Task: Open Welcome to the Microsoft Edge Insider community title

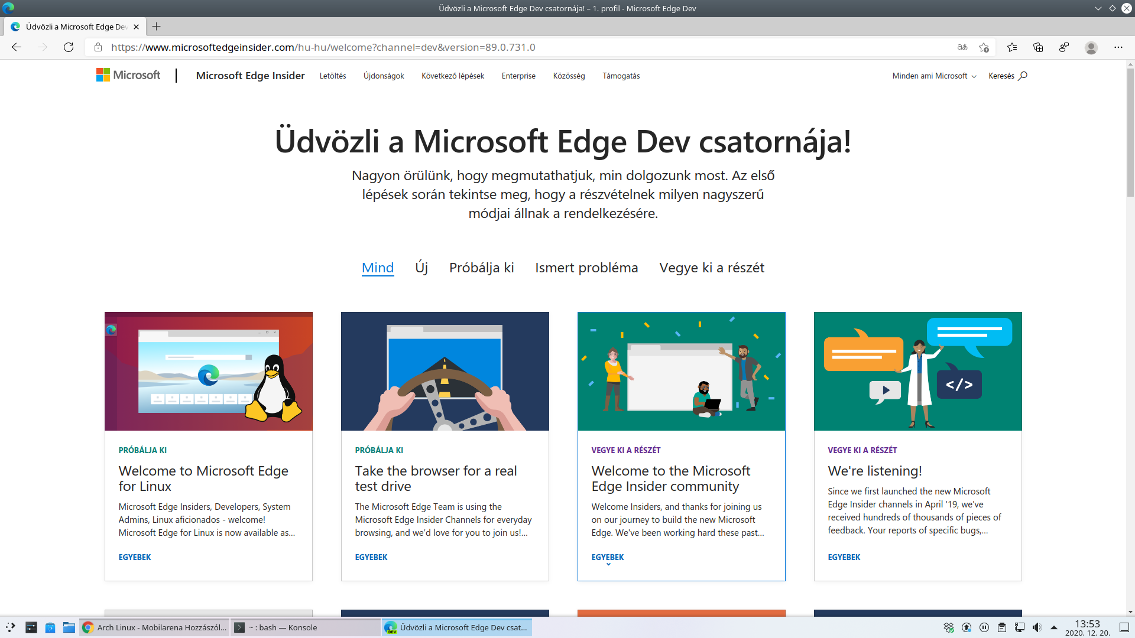Action: point(670,479)
